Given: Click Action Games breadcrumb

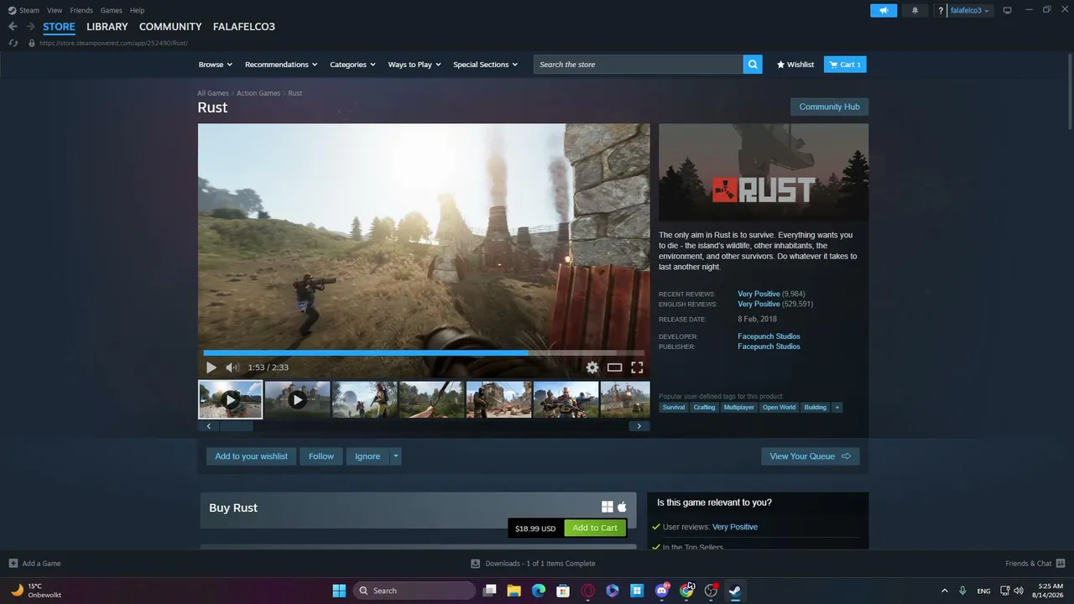Looking at the screenshot, I should pyautogui.click(x=258, y=93).
